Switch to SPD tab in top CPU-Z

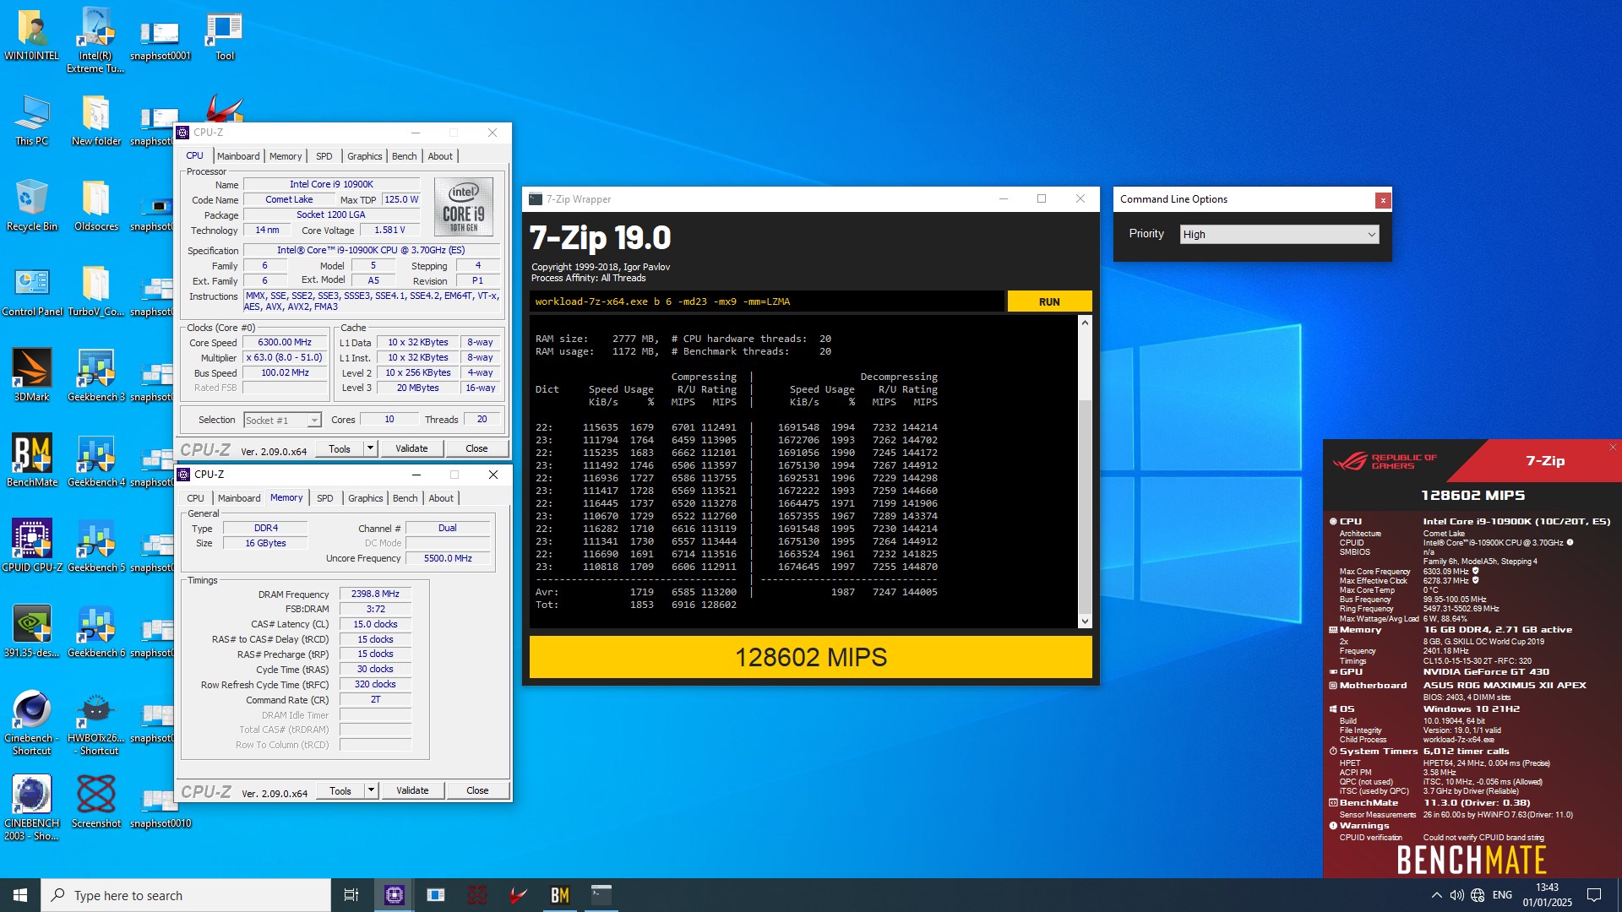point(324,156)
